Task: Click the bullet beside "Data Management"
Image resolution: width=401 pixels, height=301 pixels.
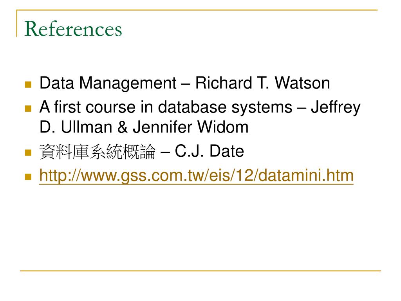Action: tap(28, 84)
